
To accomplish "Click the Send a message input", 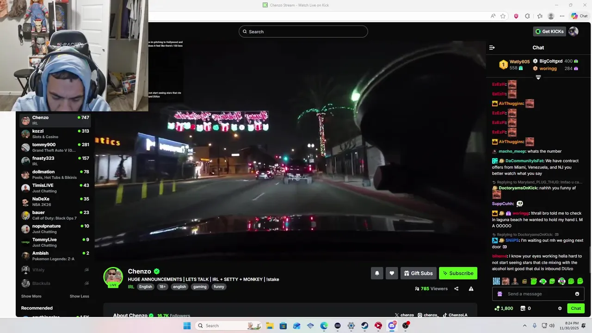I will 538,294.
